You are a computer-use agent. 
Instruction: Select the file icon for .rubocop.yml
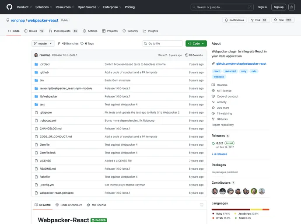coord(36,121)
